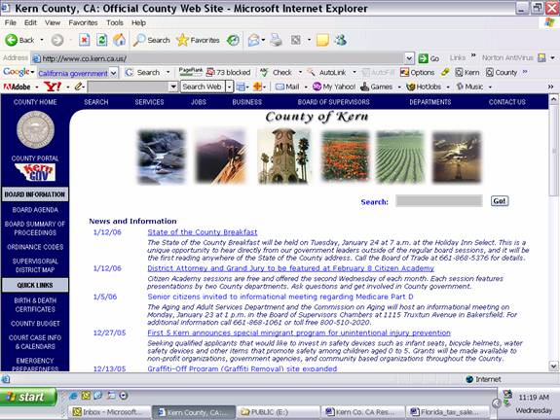The width and height of the screenshot is (560, 420).
Task: Click the Yahoo Y! logo icon
Action: coord(53,87)
